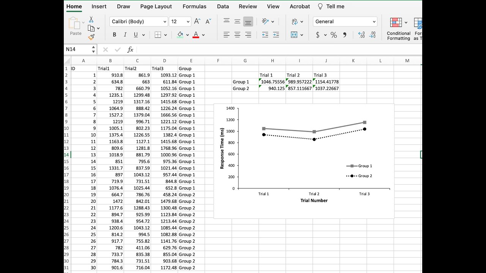Image resolution: width=486 pixels, height=273 pixels.
Task: Click the Borders icon
Action: tap(158, 35)
